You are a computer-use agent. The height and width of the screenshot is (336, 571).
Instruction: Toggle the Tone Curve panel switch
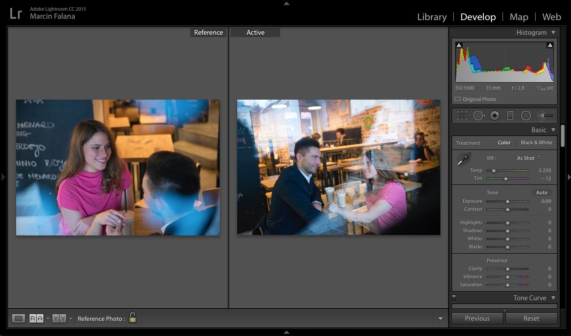coord(454,297)
